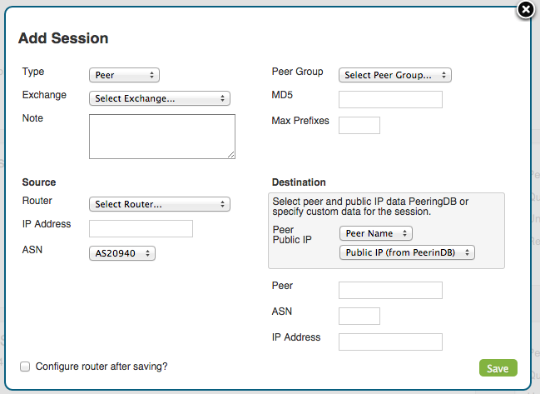Click the Destination ASN field

pos(359,316)
